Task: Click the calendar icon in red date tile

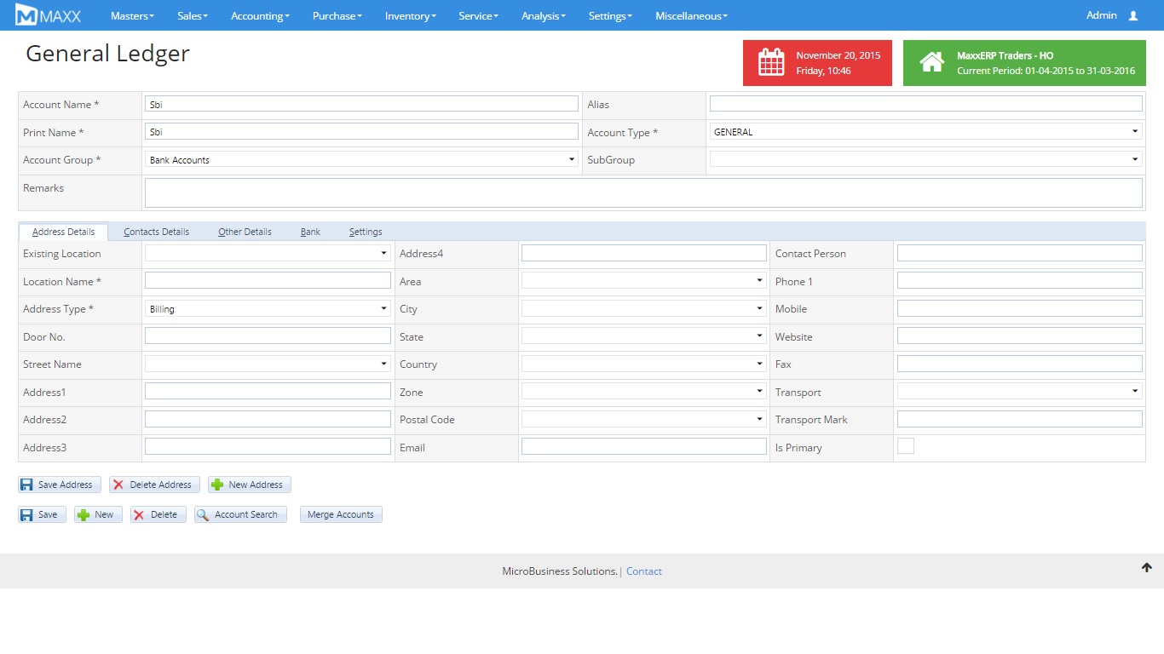Action: (771, 62)
